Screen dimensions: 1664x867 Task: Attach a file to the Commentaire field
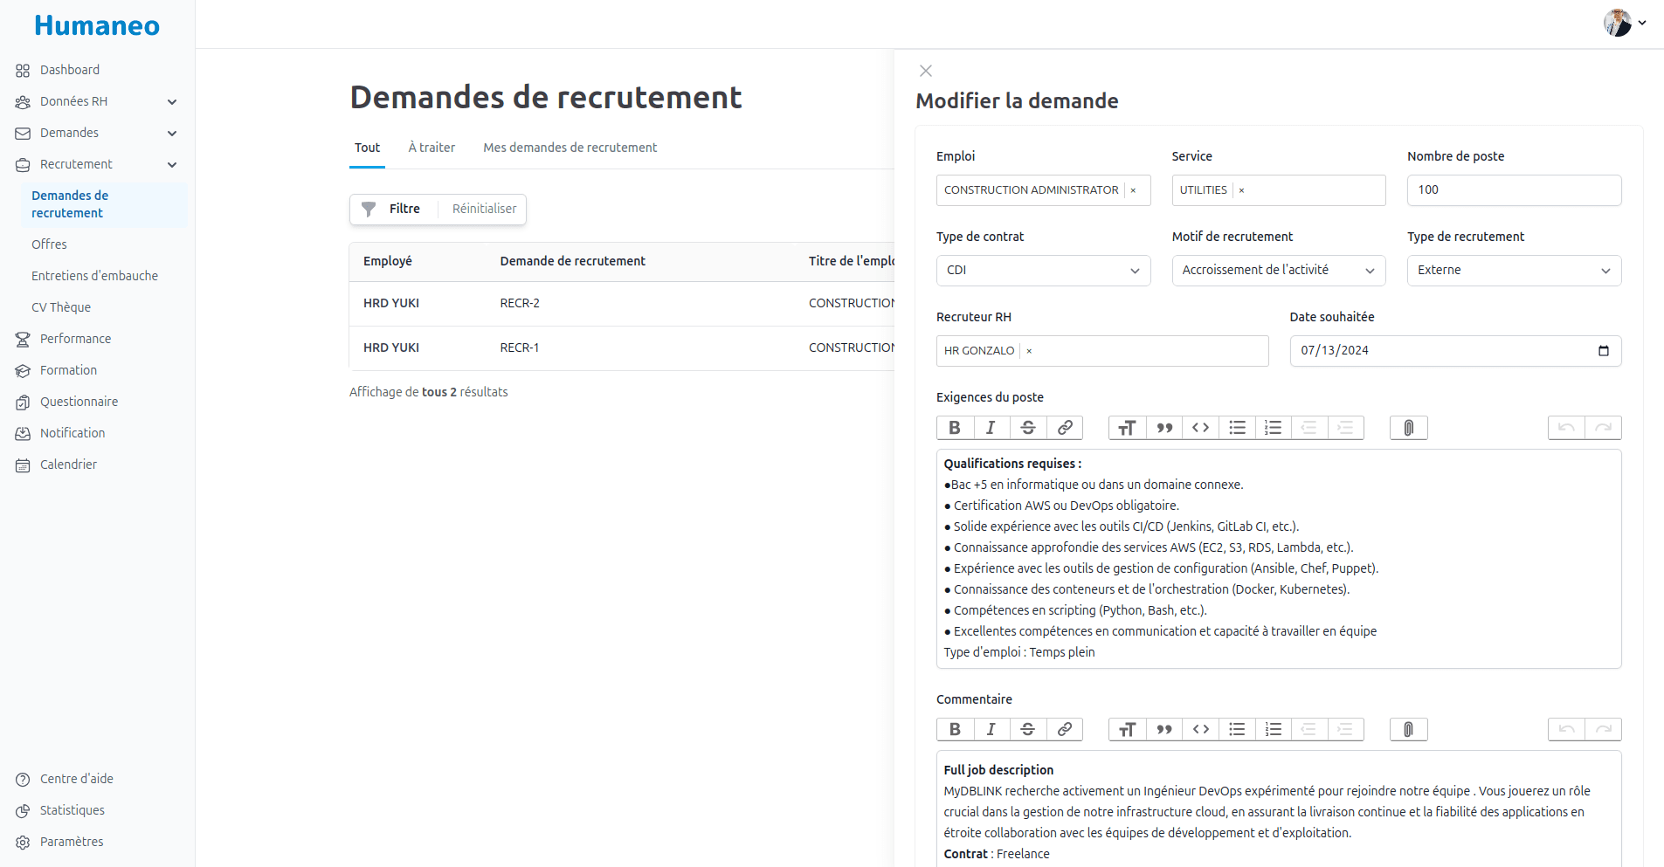pos(1408,729)
